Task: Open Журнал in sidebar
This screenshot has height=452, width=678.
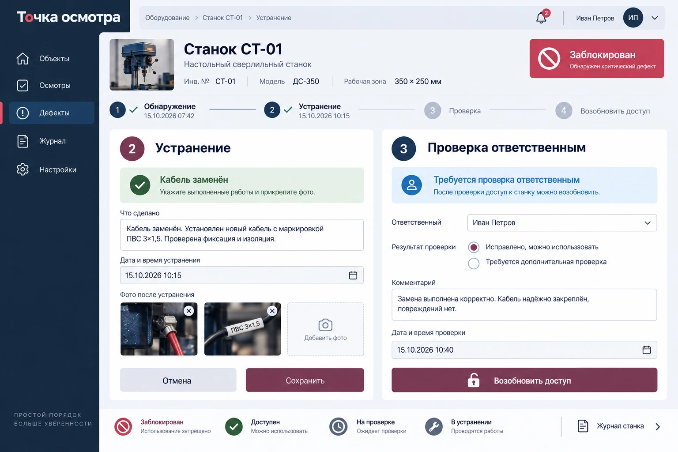Action: (52, 141)
